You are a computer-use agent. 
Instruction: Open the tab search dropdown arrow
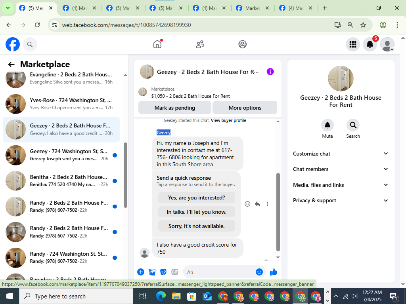point(8,8)
